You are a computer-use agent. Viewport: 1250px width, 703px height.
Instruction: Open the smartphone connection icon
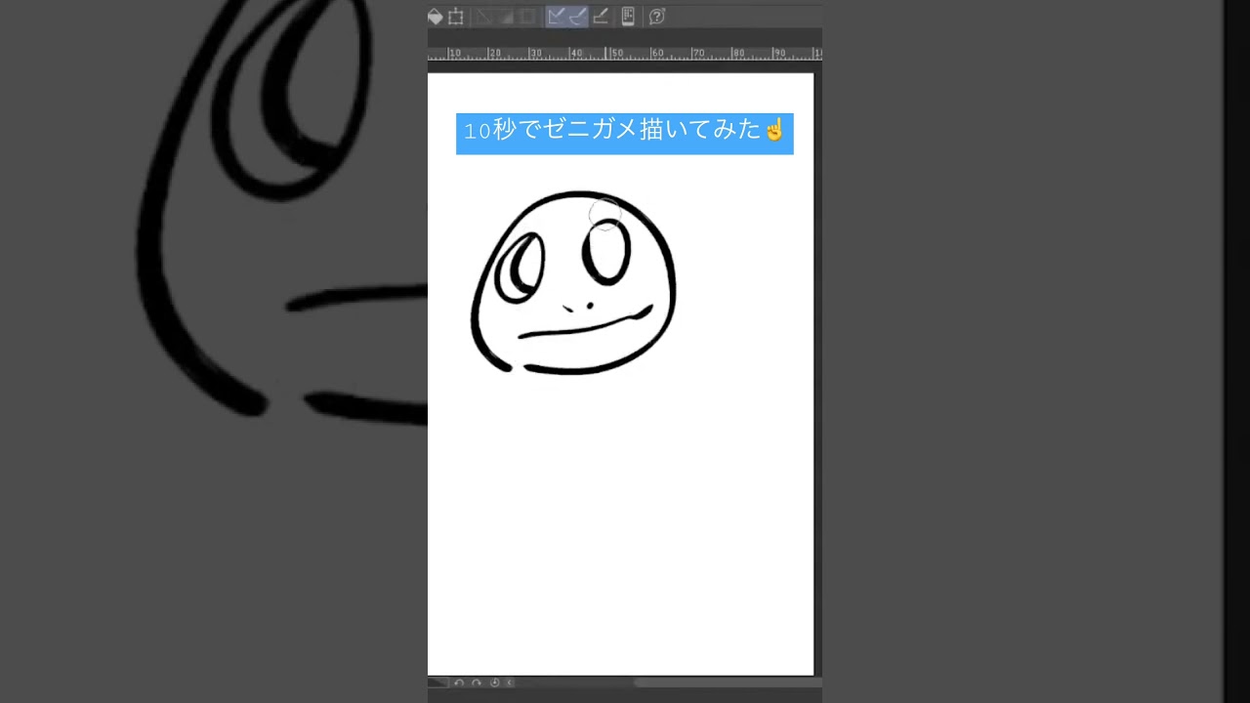point(628,17)
